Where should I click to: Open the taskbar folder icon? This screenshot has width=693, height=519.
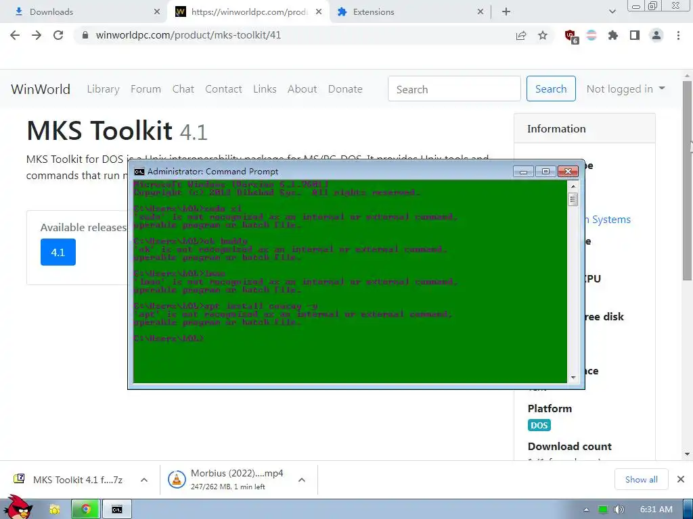[54, 510]
